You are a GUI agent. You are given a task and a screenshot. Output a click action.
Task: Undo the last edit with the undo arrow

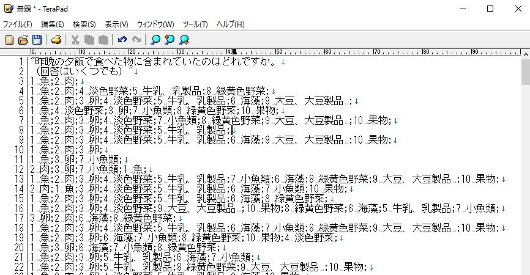pos(122,40)
